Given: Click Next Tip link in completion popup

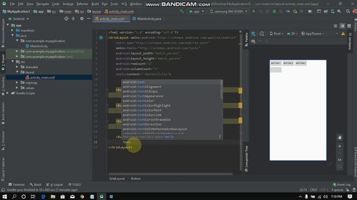Looking at the screenshot, I should (x=169, y=137).
